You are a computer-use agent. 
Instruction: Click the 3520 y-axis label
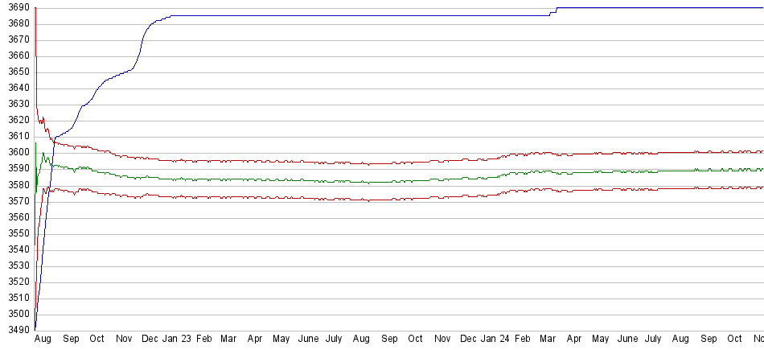pyautogui.click(x=16, y=282)
